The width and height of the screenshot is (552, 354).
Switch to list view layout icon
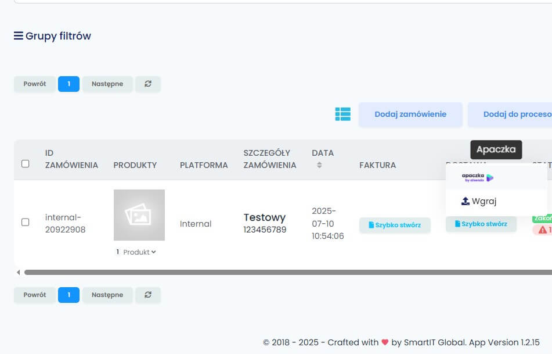click(342, 115)
